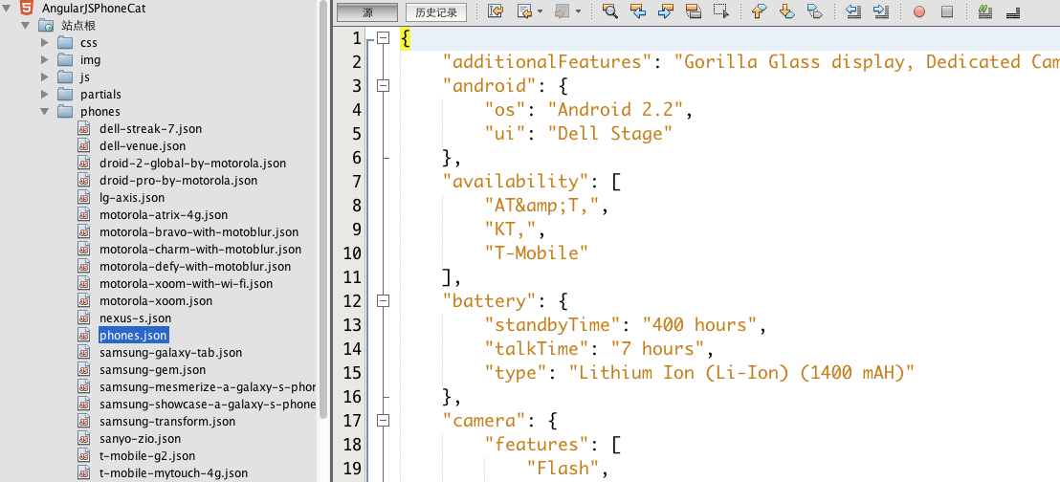Open sanyo-zio.json file
1060x482 pixels.
[140, 439]
